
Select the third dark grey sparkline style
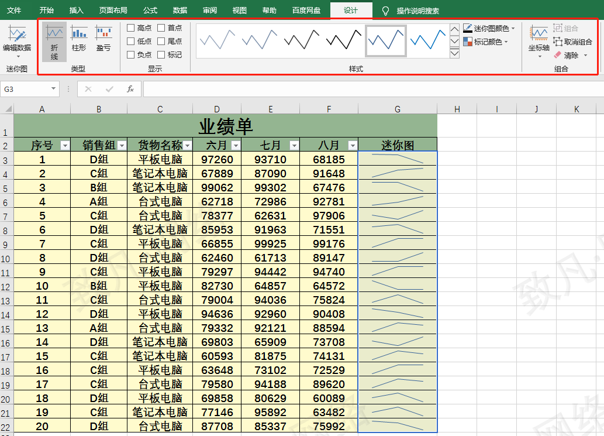tap(302, 39)
